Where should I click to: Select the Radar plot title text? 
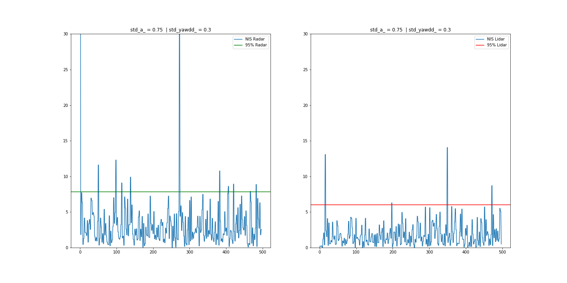click(x=170, y=30)
